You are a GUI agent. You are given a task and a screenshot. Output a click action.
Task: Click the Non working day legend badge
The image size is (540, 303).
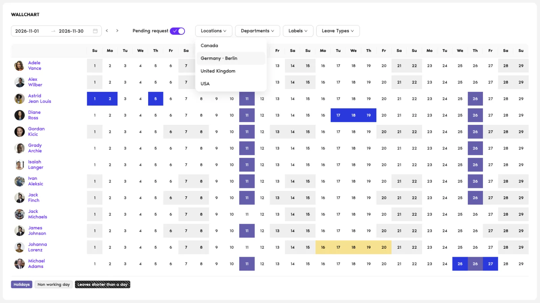click(54, 284)
